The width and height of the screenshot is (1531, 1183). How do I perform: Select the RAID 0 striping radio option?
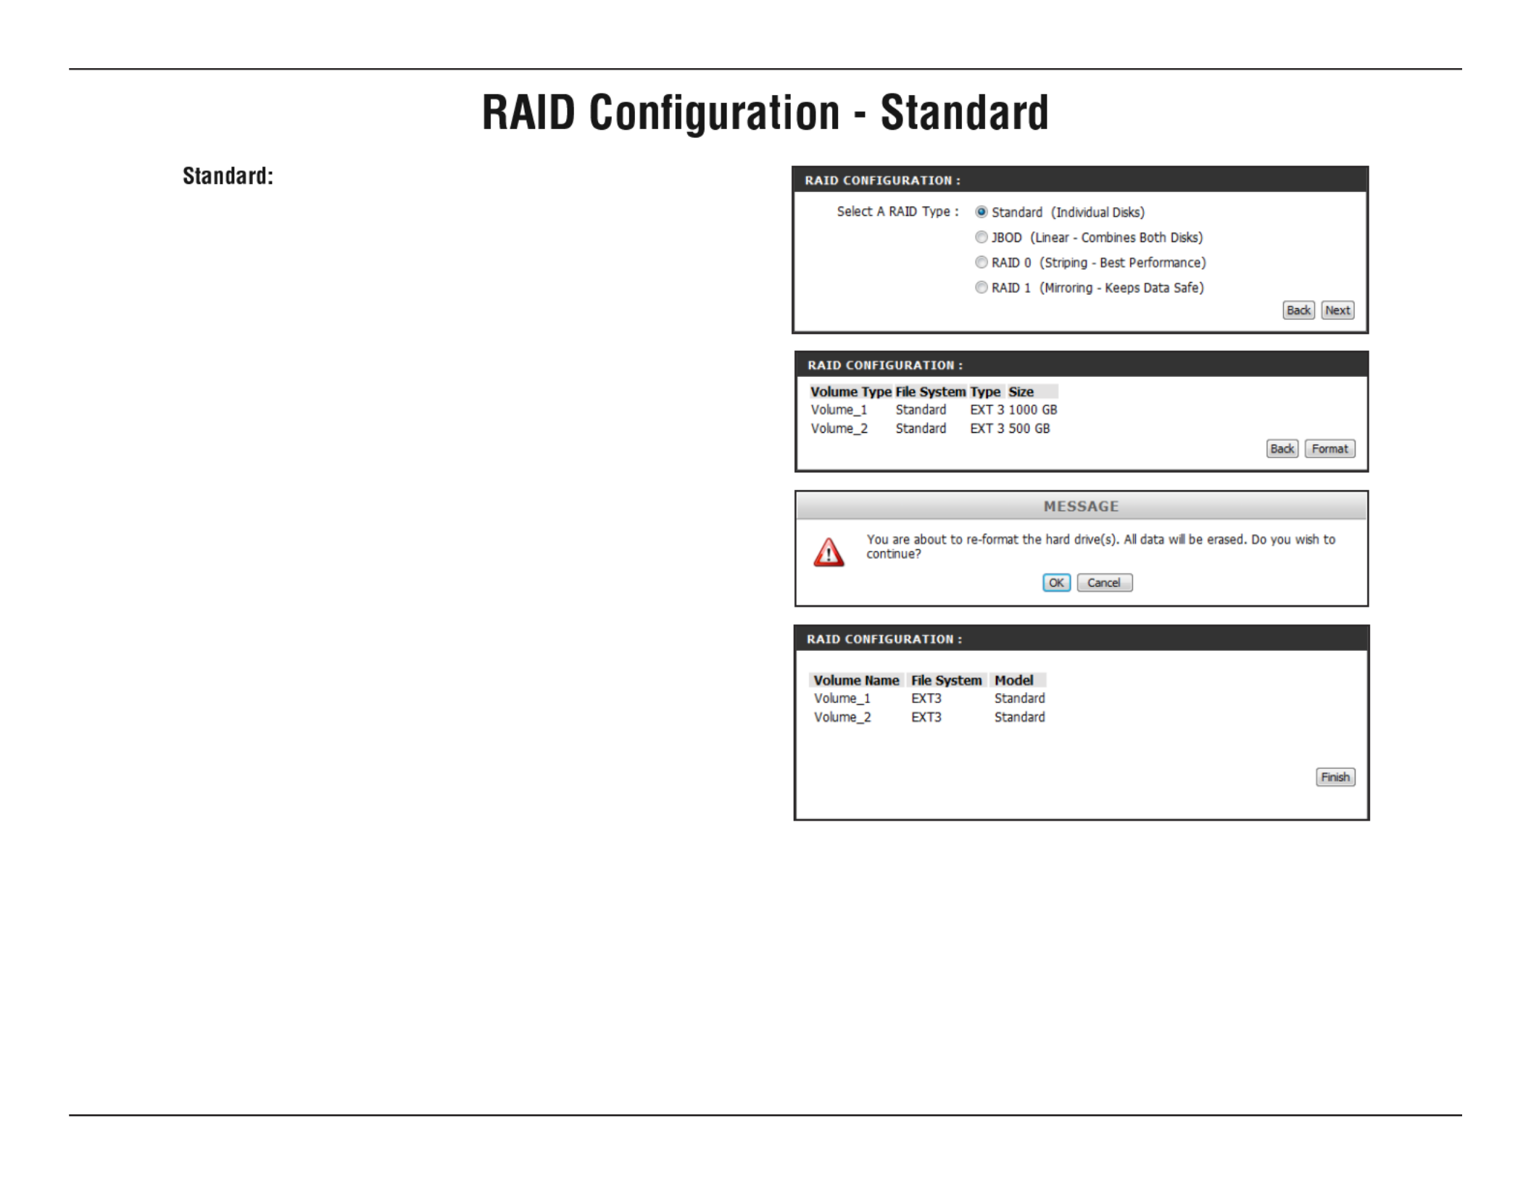[981, 262]
